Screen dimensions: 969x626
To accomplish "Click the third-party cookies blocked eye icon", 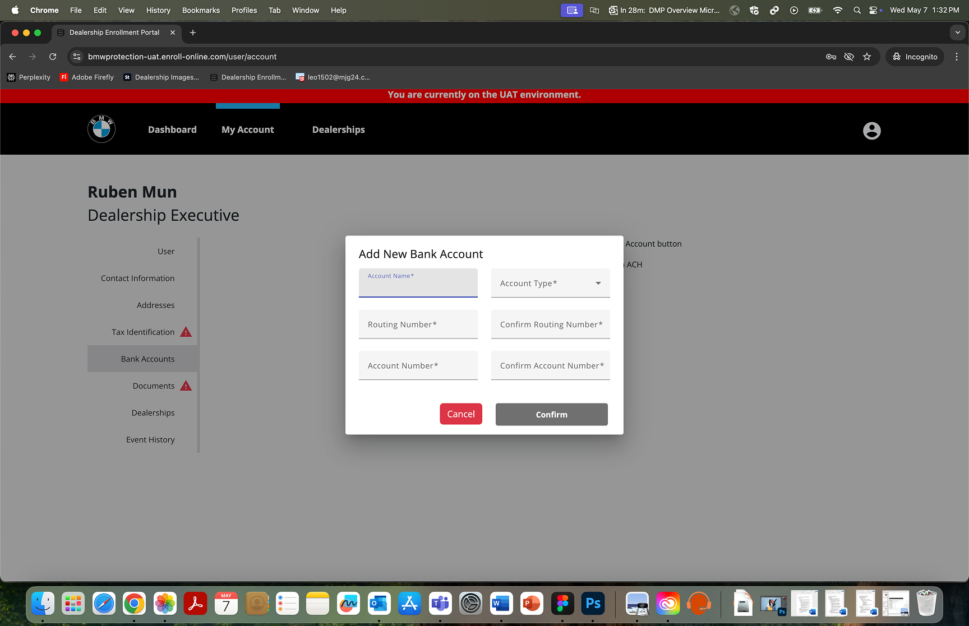I will click(x=849, y=57).
